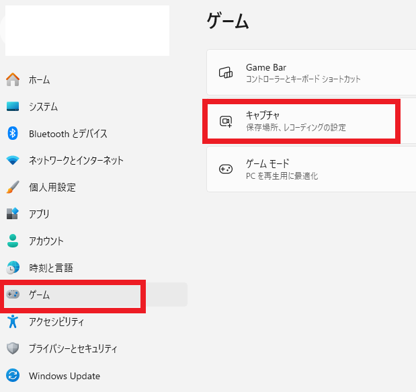This screenshot has width=416, height=392.
Task: Click the Accessibility figure icon
Action: [13, 321]
